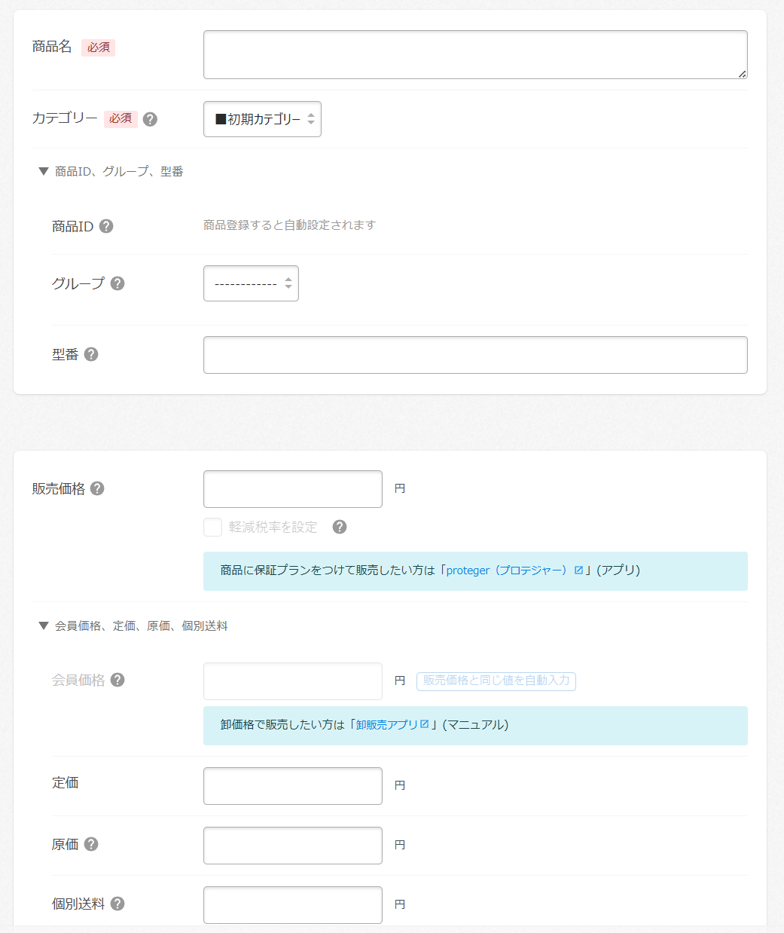784x933 pixels.
Task: Collapse the 会員価格、定価、原価、個別送料 section
Action: pyautogui.click(x=133, y=626)
